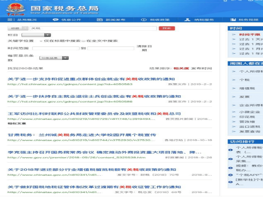
Task: Click the speech bubble icon beside 信息公开
Action: [x=56, y=20]
